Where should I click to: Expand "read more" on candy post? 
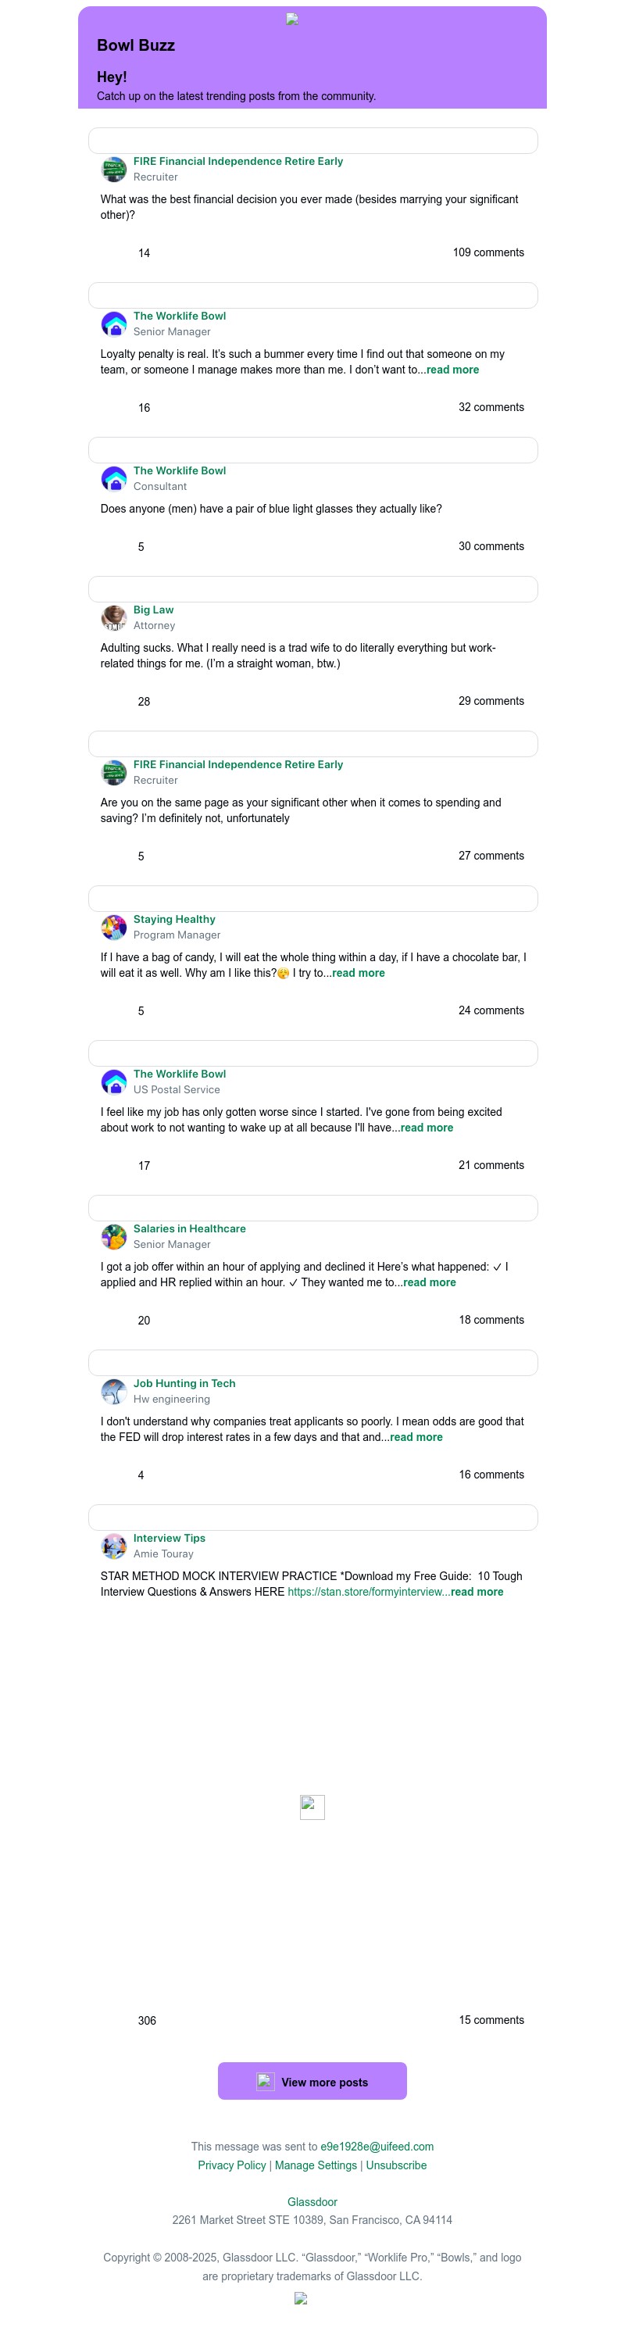(x=358, y=973)
